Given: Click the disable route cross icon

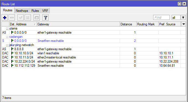Looking at the screenshot, I should pyautogui.click(x=28, y=18).
